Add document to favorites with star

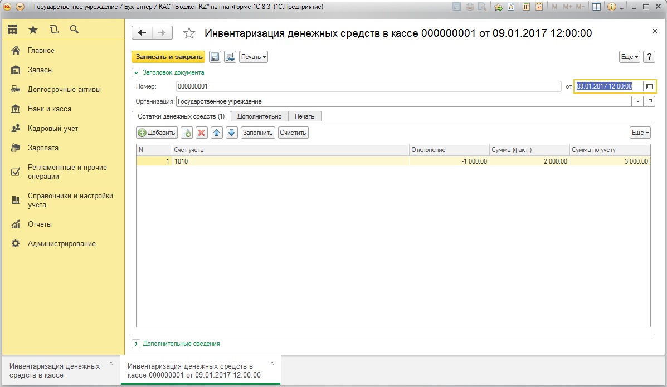coord(189,33)
